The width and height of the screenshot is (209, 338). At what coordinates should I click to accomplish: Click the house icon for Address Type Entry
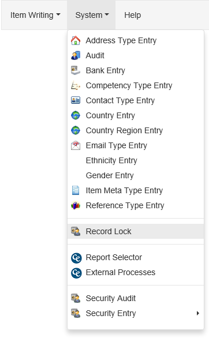pos(76,40)
